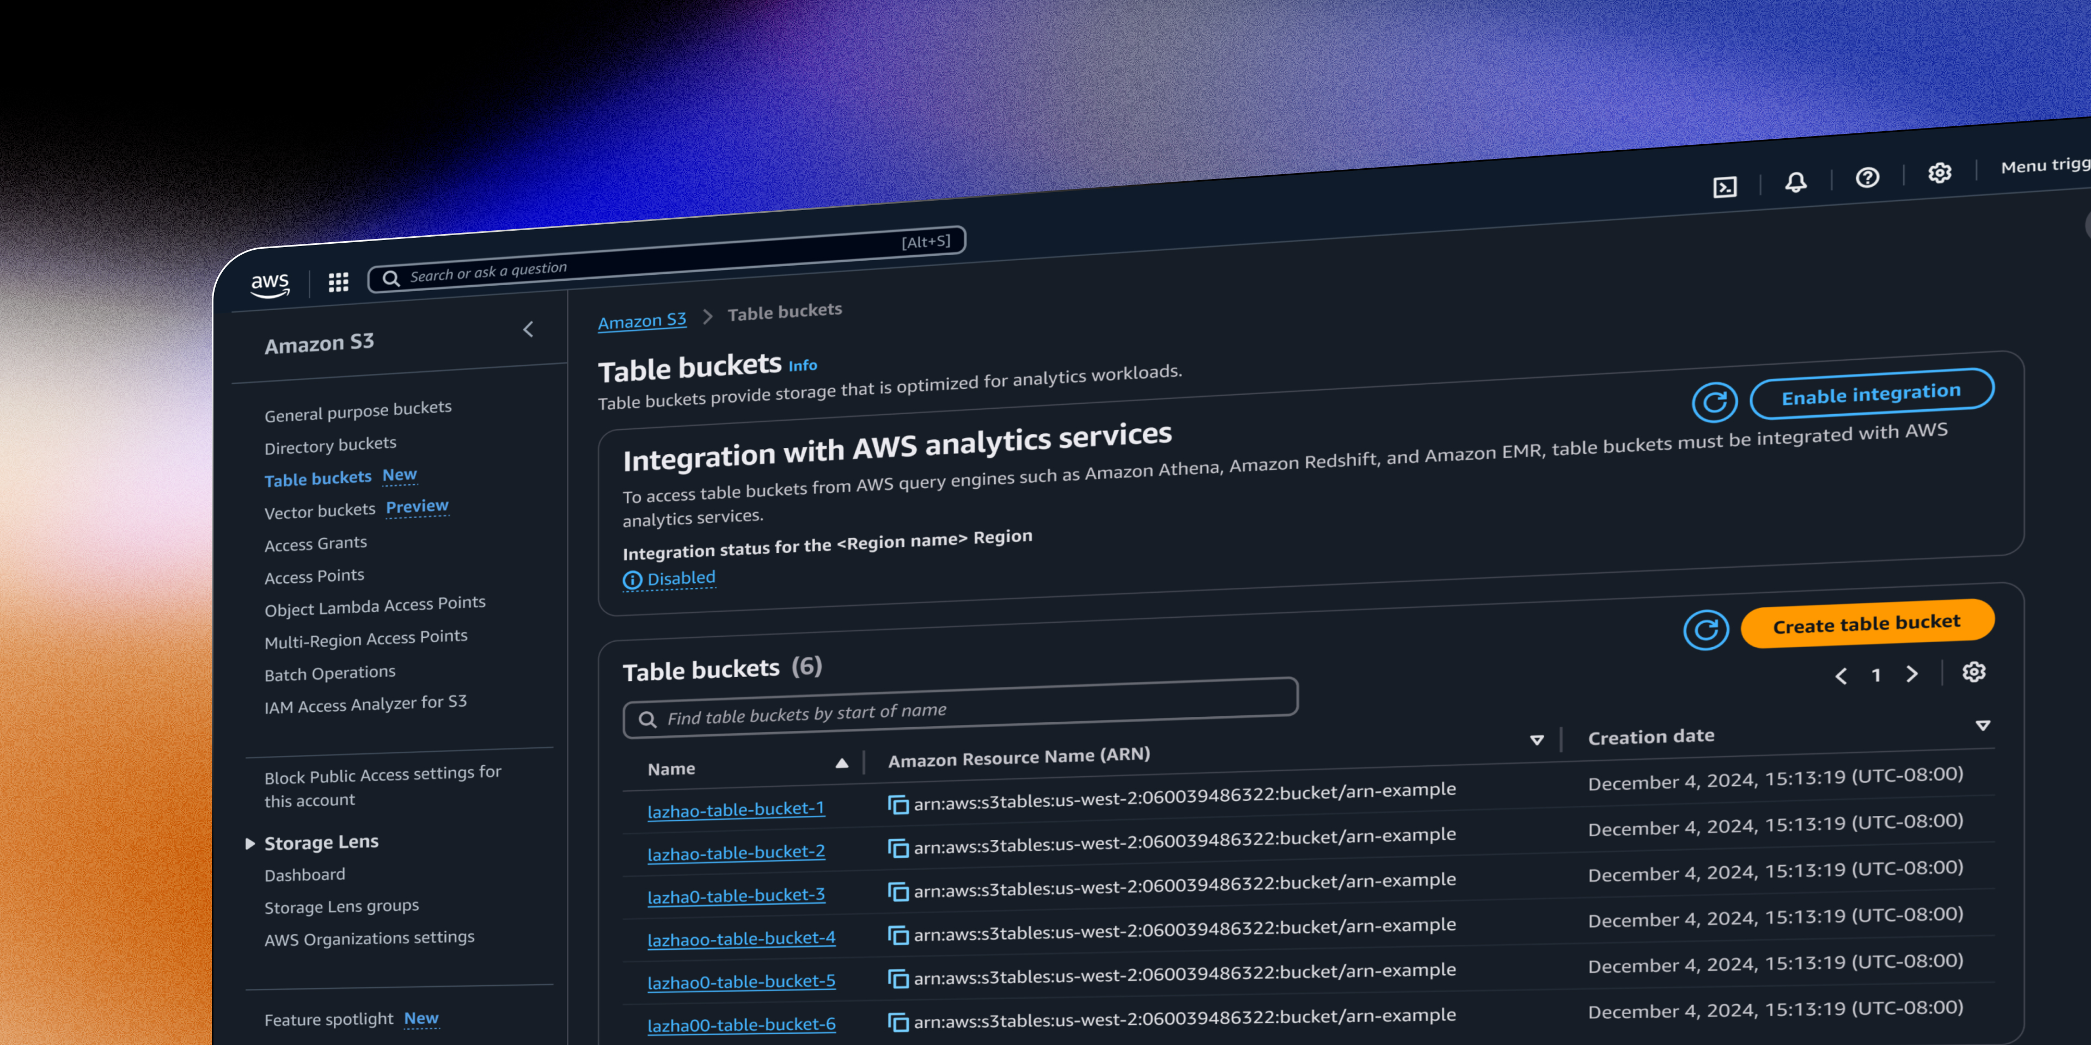Follow the Amazon S3 breadcrumb link

point(642,321)
